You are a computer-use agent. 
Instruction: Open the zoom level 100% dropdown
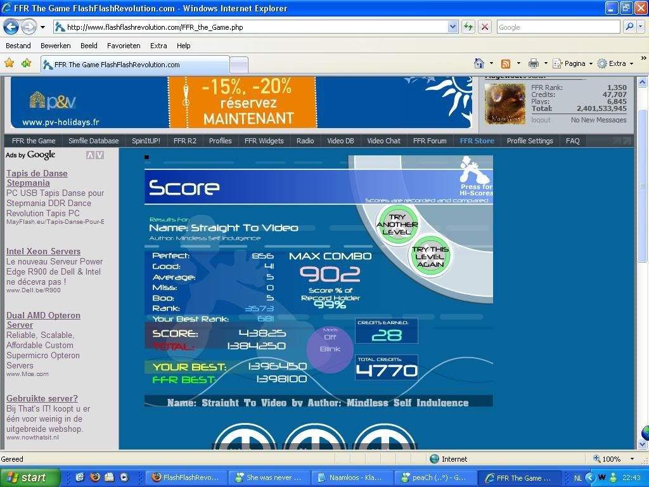click(632, 458)
